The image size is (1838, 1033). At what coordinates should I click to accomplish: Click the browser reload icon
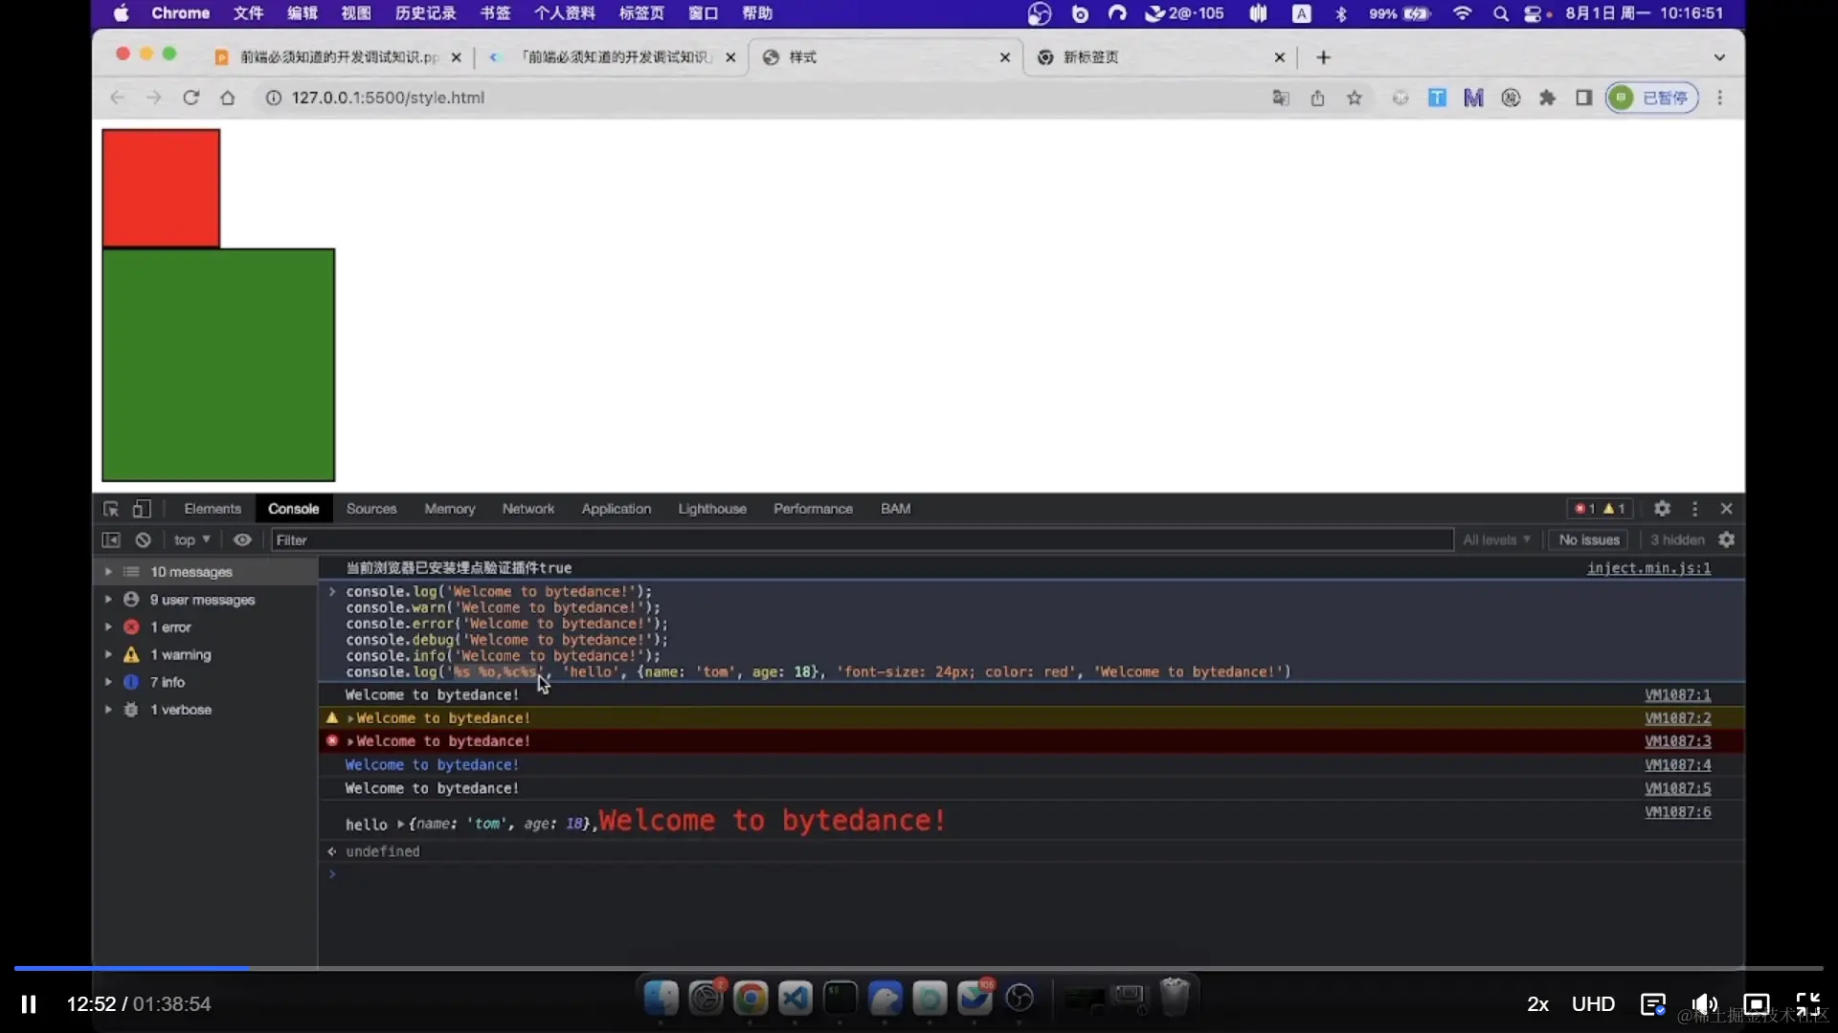pyautogui.click(x=191, y=98)
